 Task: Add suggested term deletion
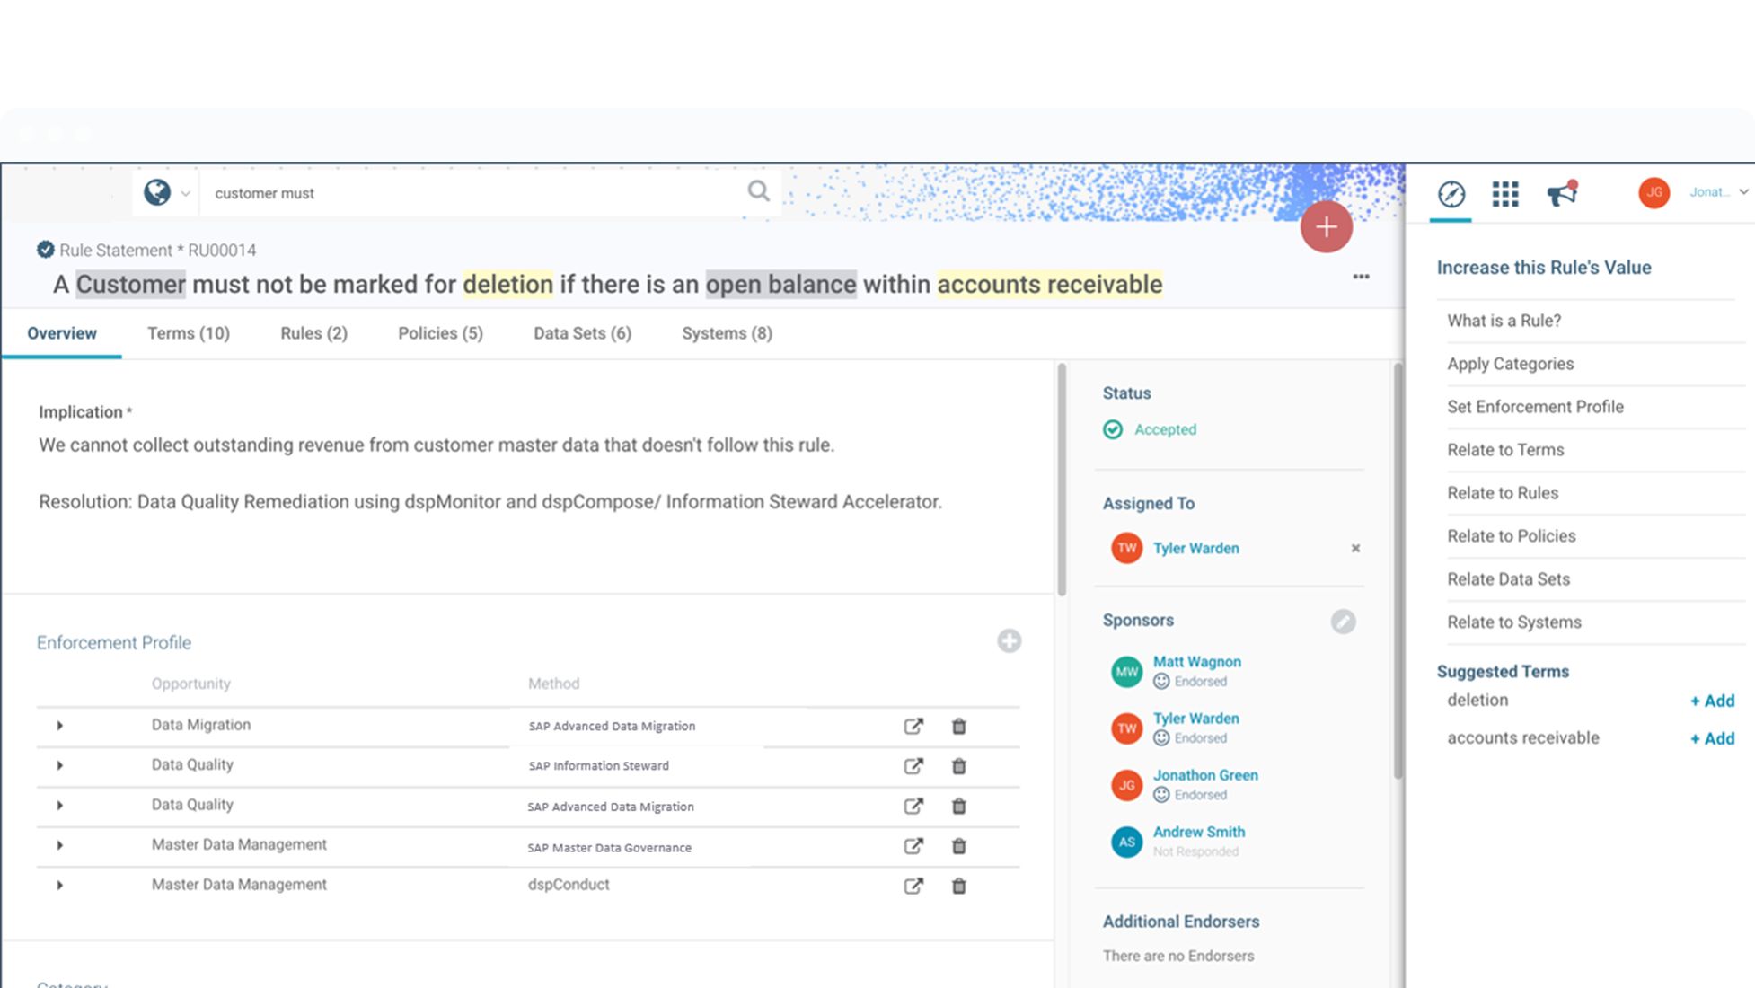1712,701
